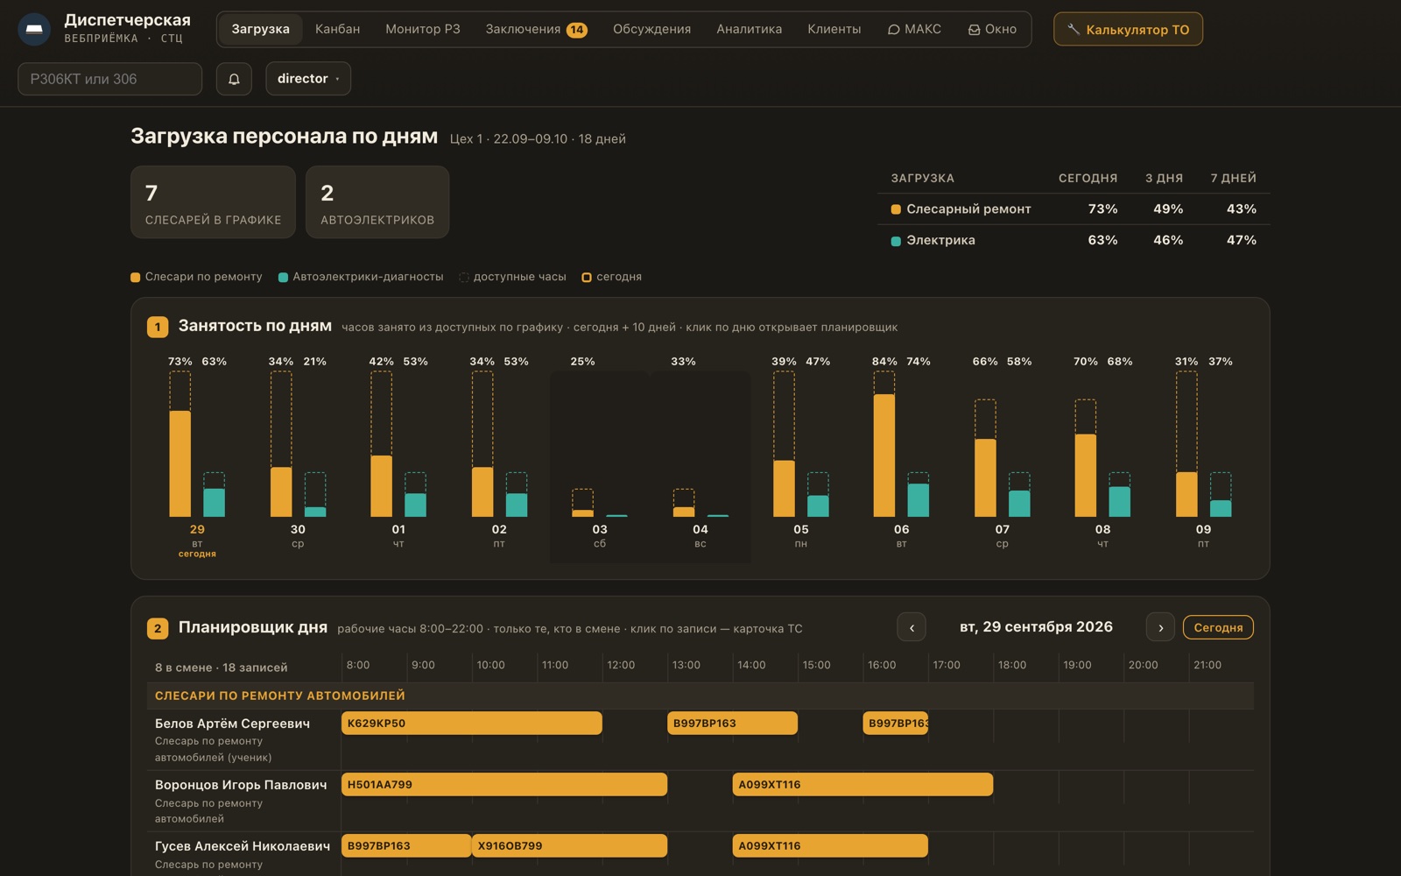Switch to the Канбан tab

click(x=337, y=29)
